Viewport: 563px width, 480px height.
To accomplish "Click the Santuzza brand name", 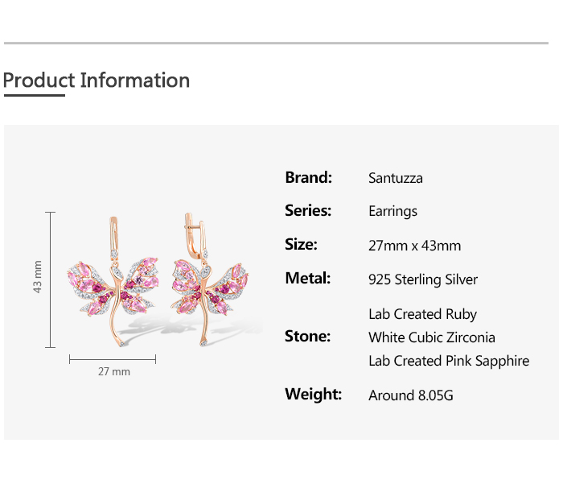I will click(395, 178).
